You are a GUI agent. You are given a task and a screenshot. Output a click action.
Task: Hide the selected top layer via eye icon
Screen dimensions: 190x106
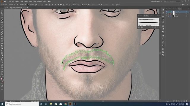[x=167, y=12]
